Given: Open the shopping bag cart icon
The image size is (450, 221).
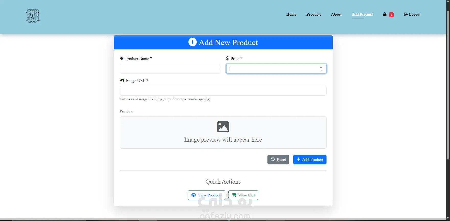Looking at the screenshot, I should tap(385, 14).
